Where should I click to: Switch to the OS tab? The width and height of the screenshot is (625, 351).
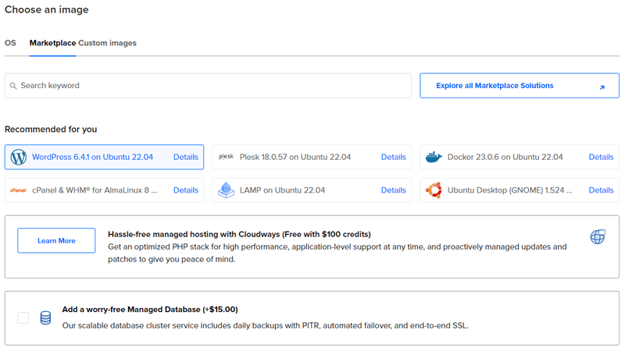(x=10, y=43)
